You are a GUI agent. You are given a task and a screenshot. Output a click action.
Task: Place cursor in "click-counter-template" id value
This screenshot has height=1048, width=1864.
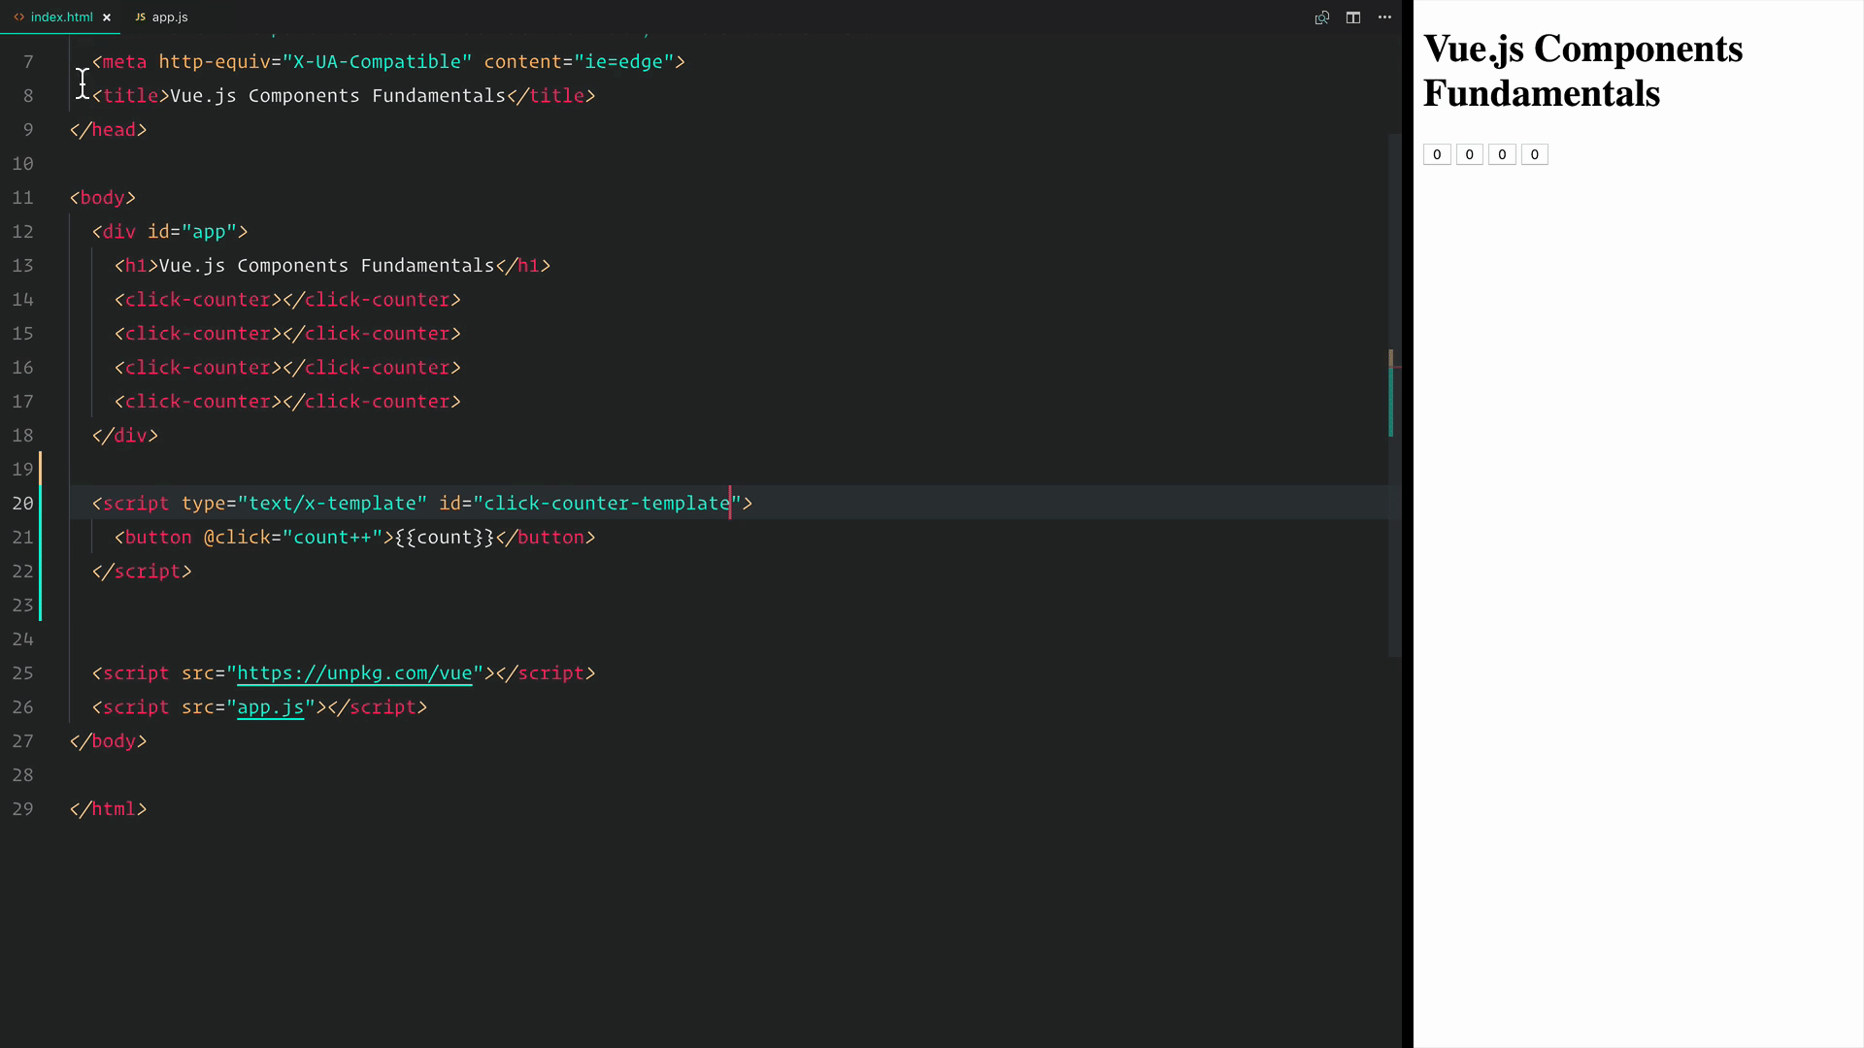607,504
